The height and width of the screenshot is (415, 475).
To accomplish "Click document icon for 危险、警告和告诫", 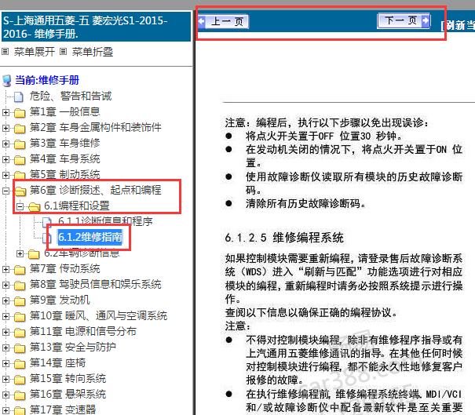I will [x=19, y=96].
